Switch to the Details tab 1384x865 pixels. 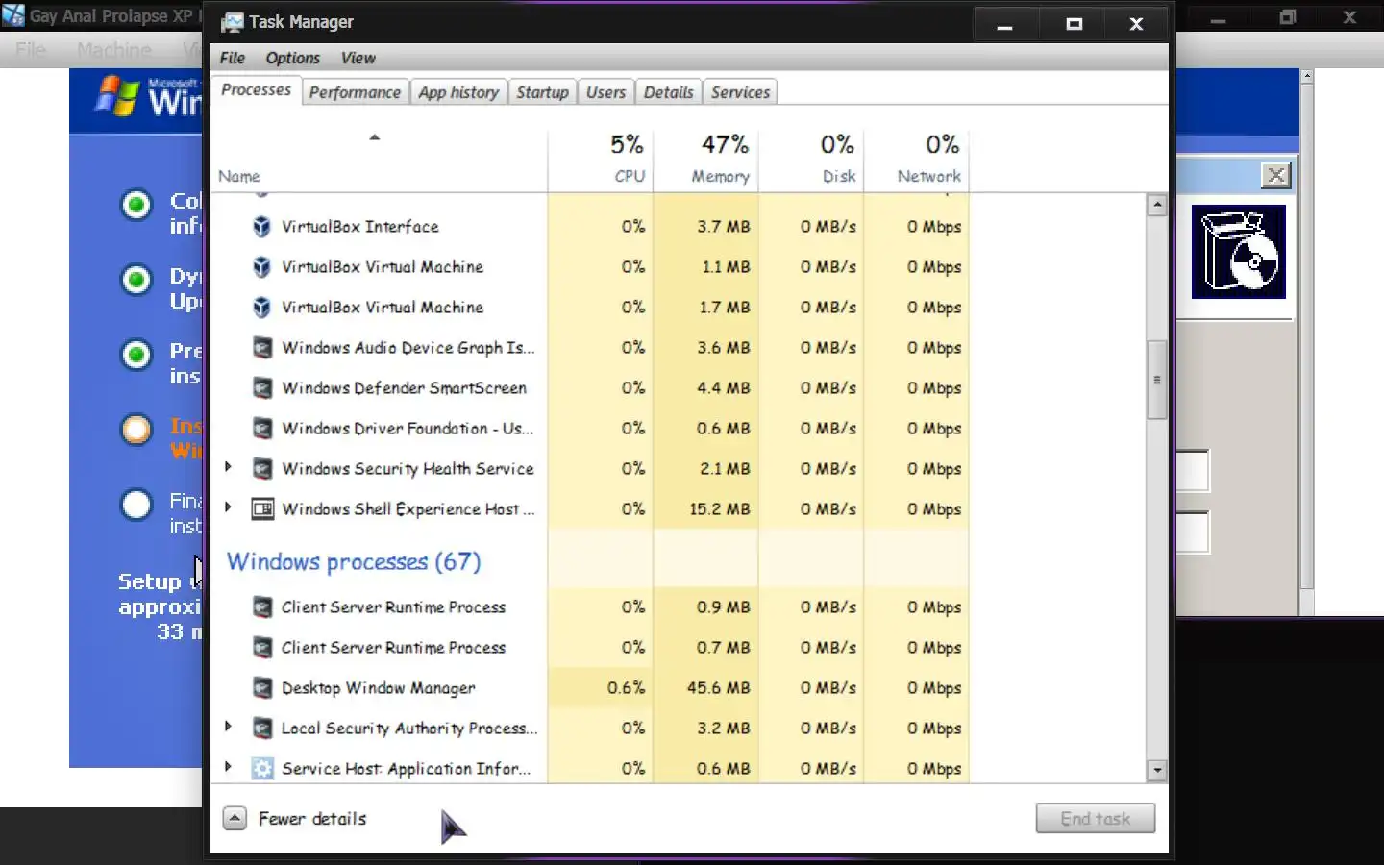pos(668,92)
